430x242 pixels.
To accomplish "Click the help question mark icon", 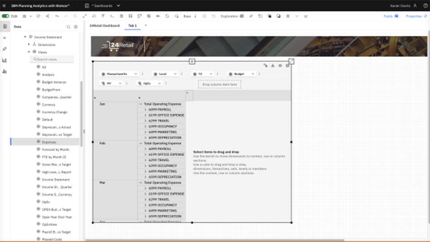I will (x=426, y=5).
